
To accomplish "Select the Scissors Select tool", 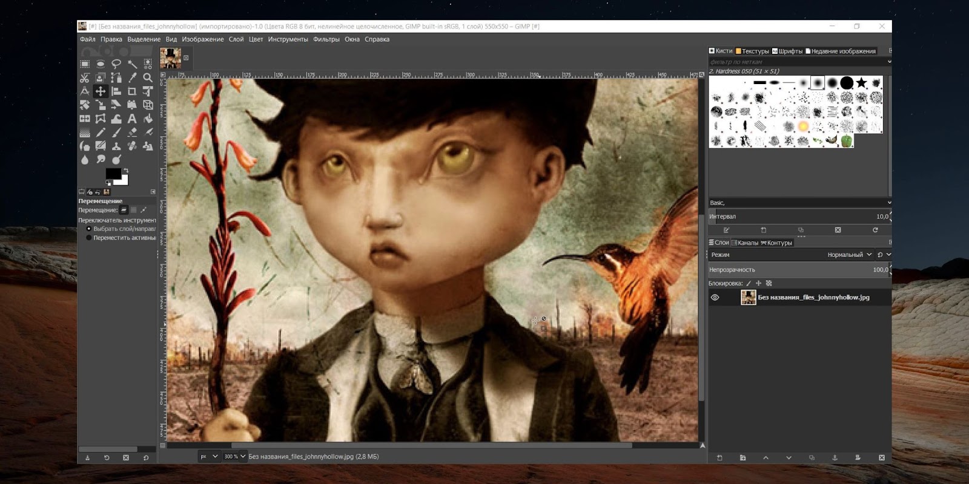I will click(85, 77).
